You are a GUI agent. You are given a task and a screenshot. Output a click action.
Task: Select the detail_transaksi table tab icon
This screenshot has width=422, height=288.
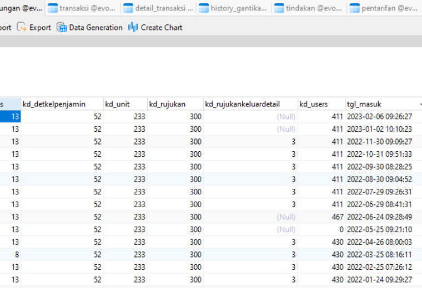point(128,8)
